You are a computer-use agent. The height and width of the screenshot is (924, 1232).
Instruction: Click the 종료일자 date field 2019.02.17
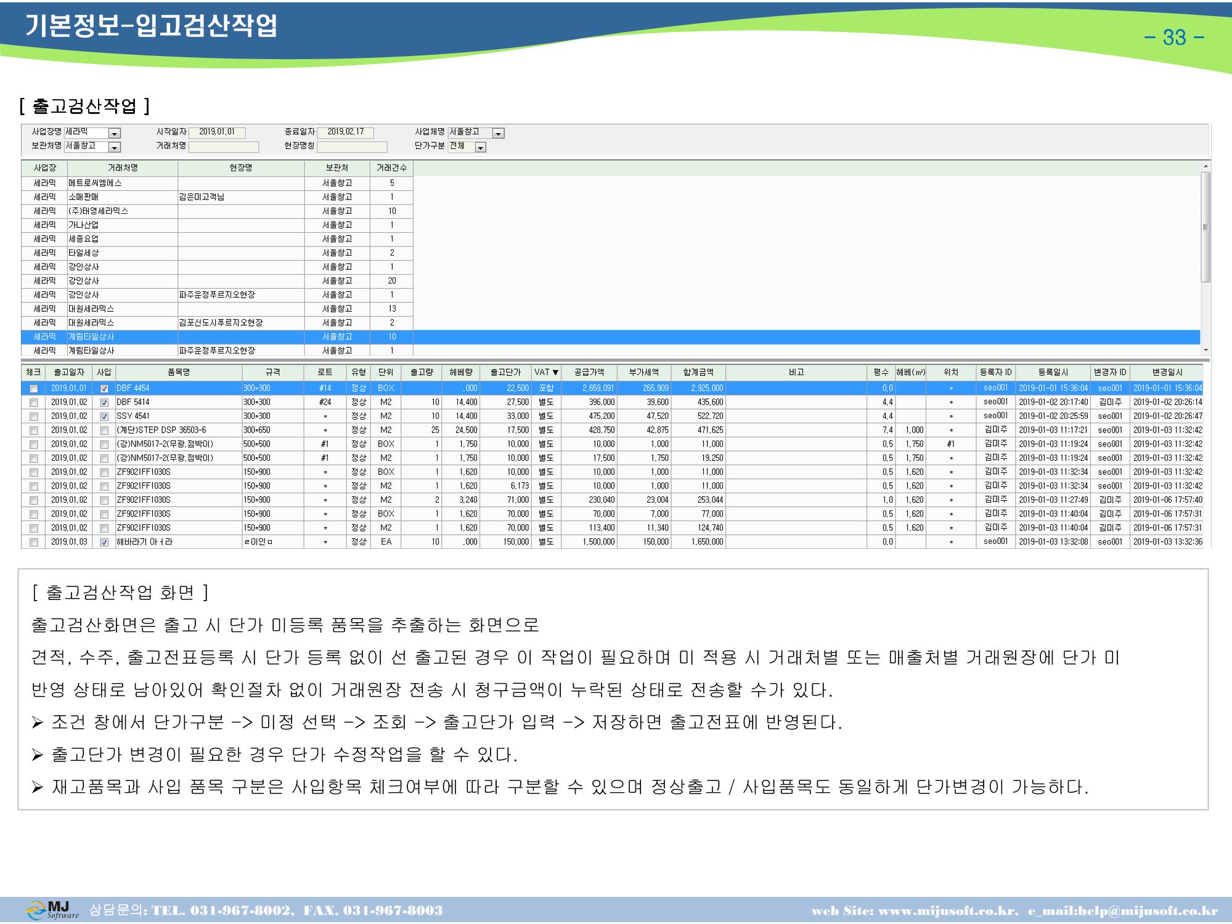pyautogui.click(x=346, y=132)
